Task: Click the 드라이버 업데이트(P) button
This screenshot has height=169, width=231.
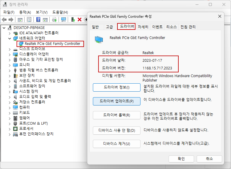Action: [117, 101]
